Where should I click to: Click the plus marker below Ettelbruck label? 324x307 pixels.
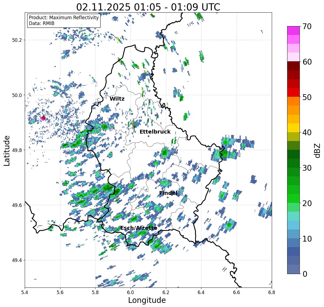[148, 136]
